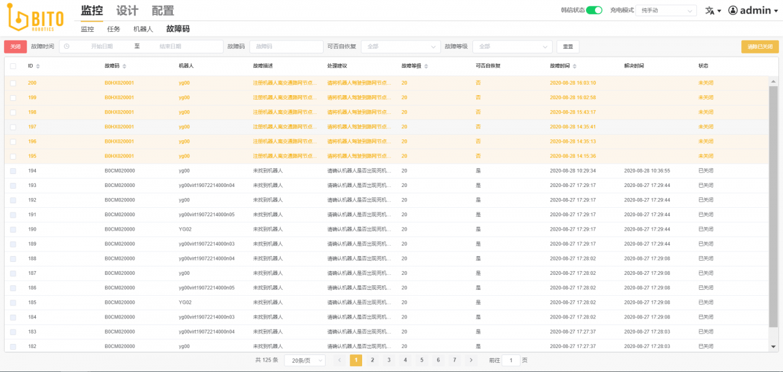
Task: Sort the table by the 故障码 column
Action: (124, 66)
